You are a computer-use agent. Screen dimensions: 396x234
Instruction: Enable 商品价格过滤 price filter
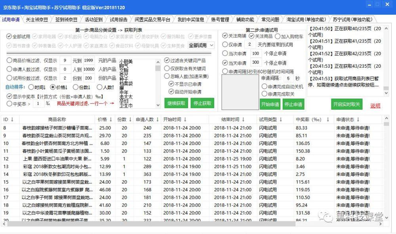[x=10, y=60]
